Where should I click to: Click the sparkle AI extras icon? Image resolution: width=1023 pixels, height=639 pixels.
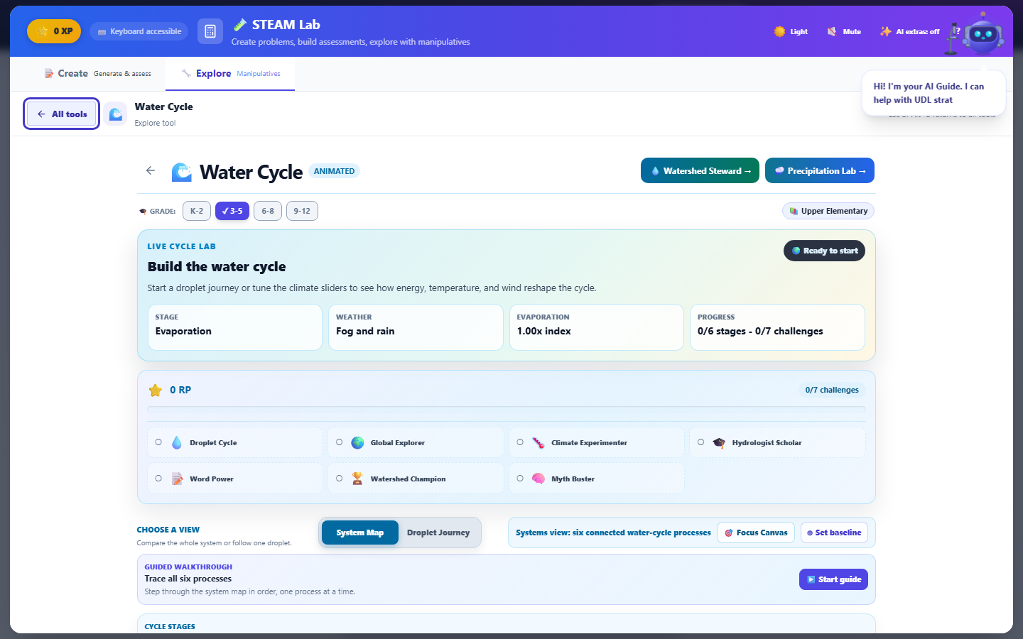[x=885, y=31]
